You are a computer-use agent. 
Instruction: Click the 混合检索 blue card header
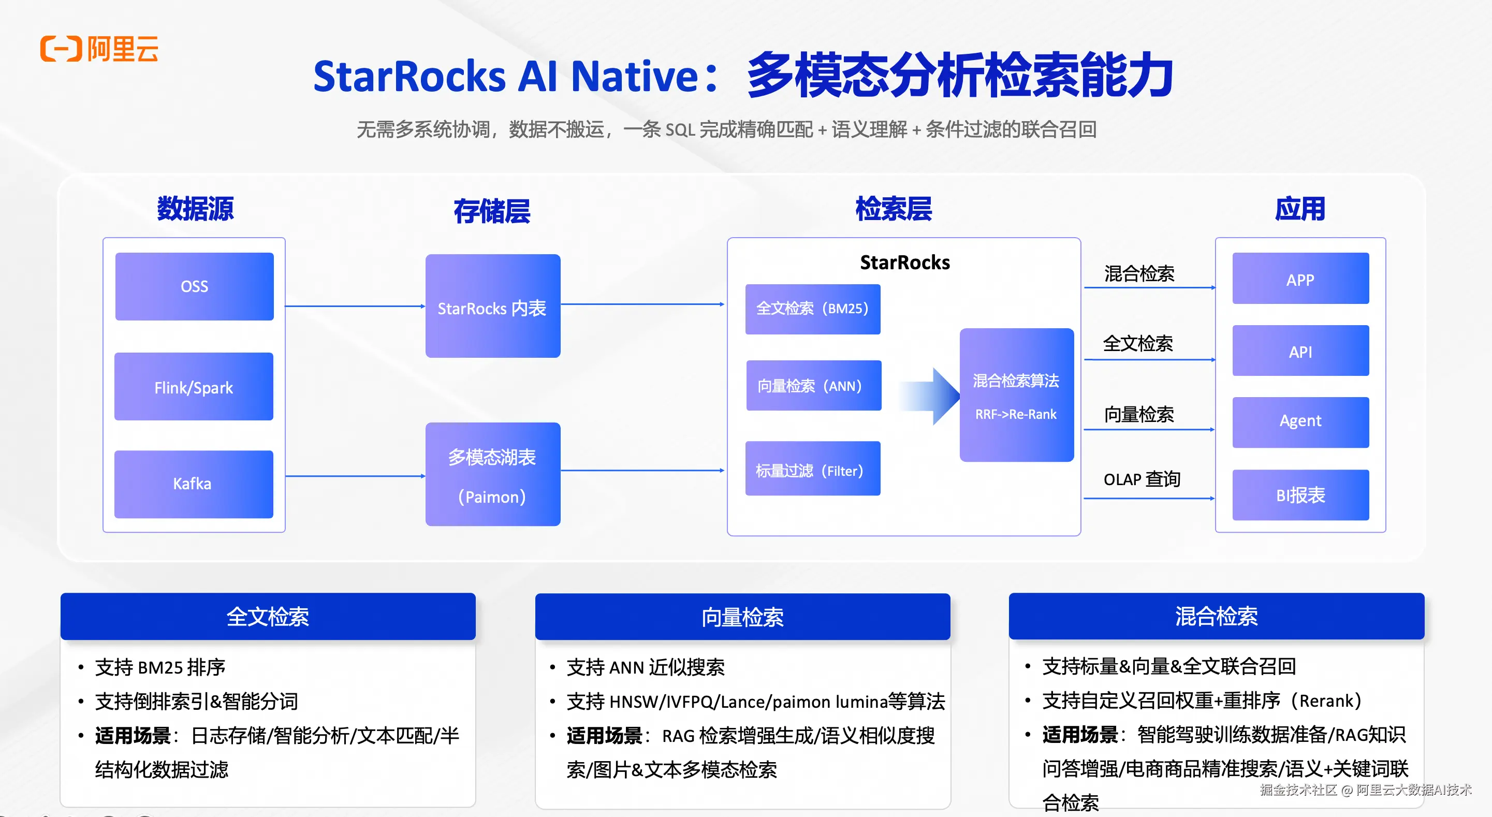[x=1216, y=616]
